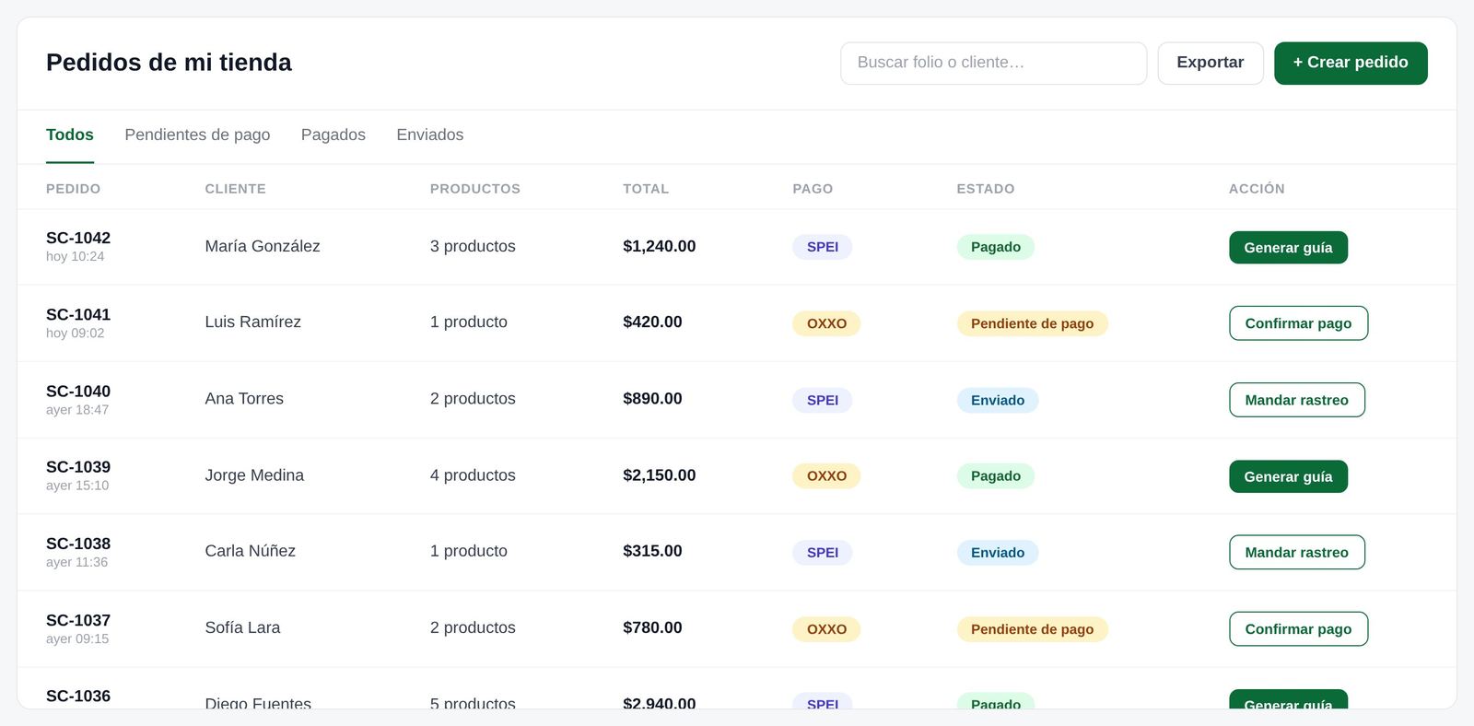
Task: Click the CLIENTE column header
Action: click(x=235, y=189)
